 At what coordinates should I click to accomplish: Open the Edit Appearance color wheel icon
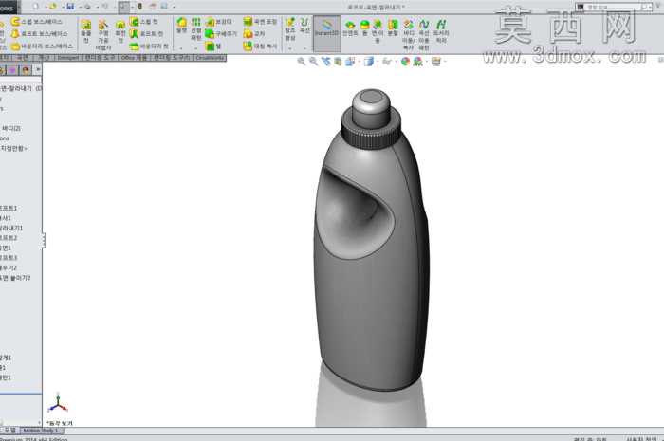[x=405, y=62]
